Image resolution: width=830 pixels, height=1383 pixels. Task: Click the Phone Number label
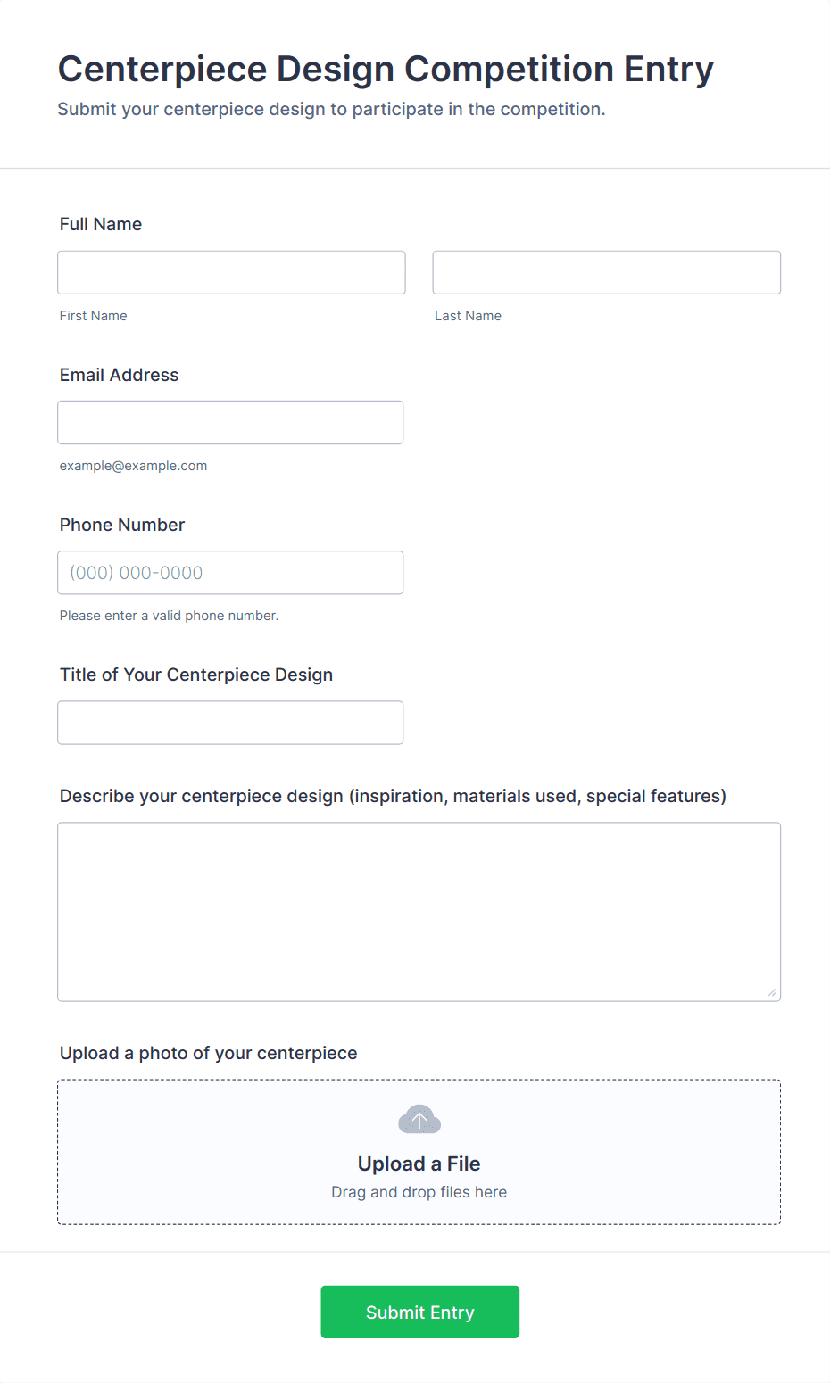[x=122, y=525]
